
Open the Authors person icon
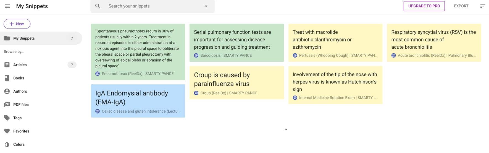pos(7,91)
